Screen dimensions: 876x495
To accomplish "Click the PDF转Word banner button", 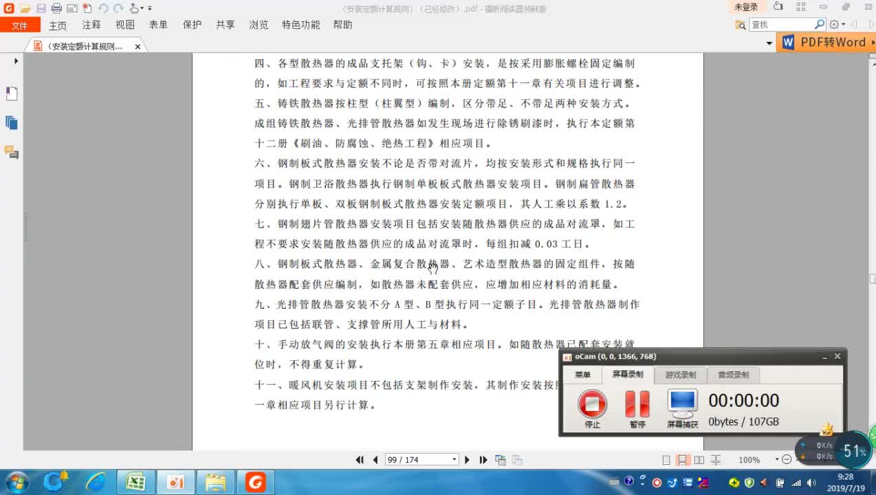I will point(826,42).
